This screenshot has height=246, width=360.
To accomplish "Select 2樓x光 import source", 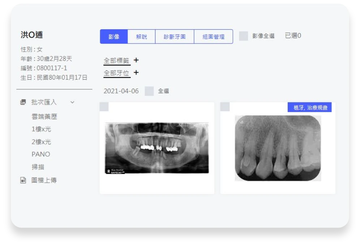I will (x=41, y=142).
